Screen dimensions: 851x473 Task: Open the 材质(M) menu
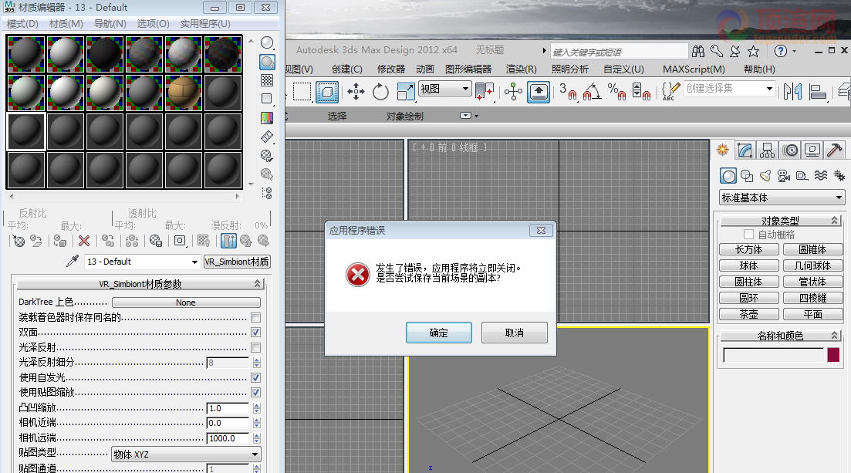66,24
